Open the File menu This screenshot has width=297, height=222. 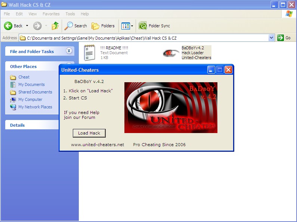pyautogui.click(x=7, y=14)
